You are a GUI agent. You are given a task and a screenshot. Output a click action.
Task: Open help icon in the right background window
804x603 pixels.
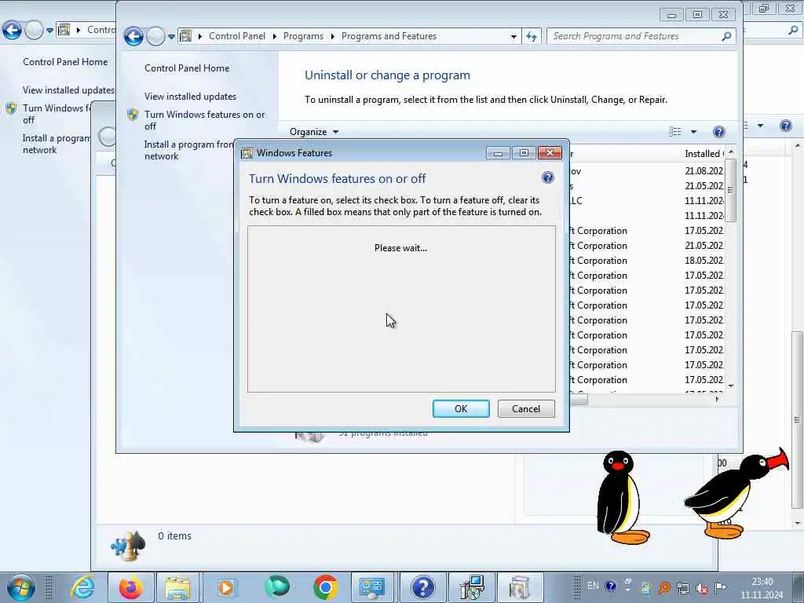[785, 126]
